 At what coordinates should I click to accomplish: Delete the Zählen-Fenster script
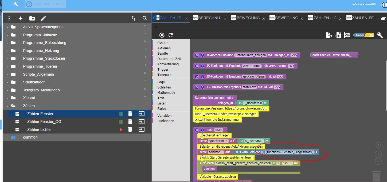(x=130, y=114)
